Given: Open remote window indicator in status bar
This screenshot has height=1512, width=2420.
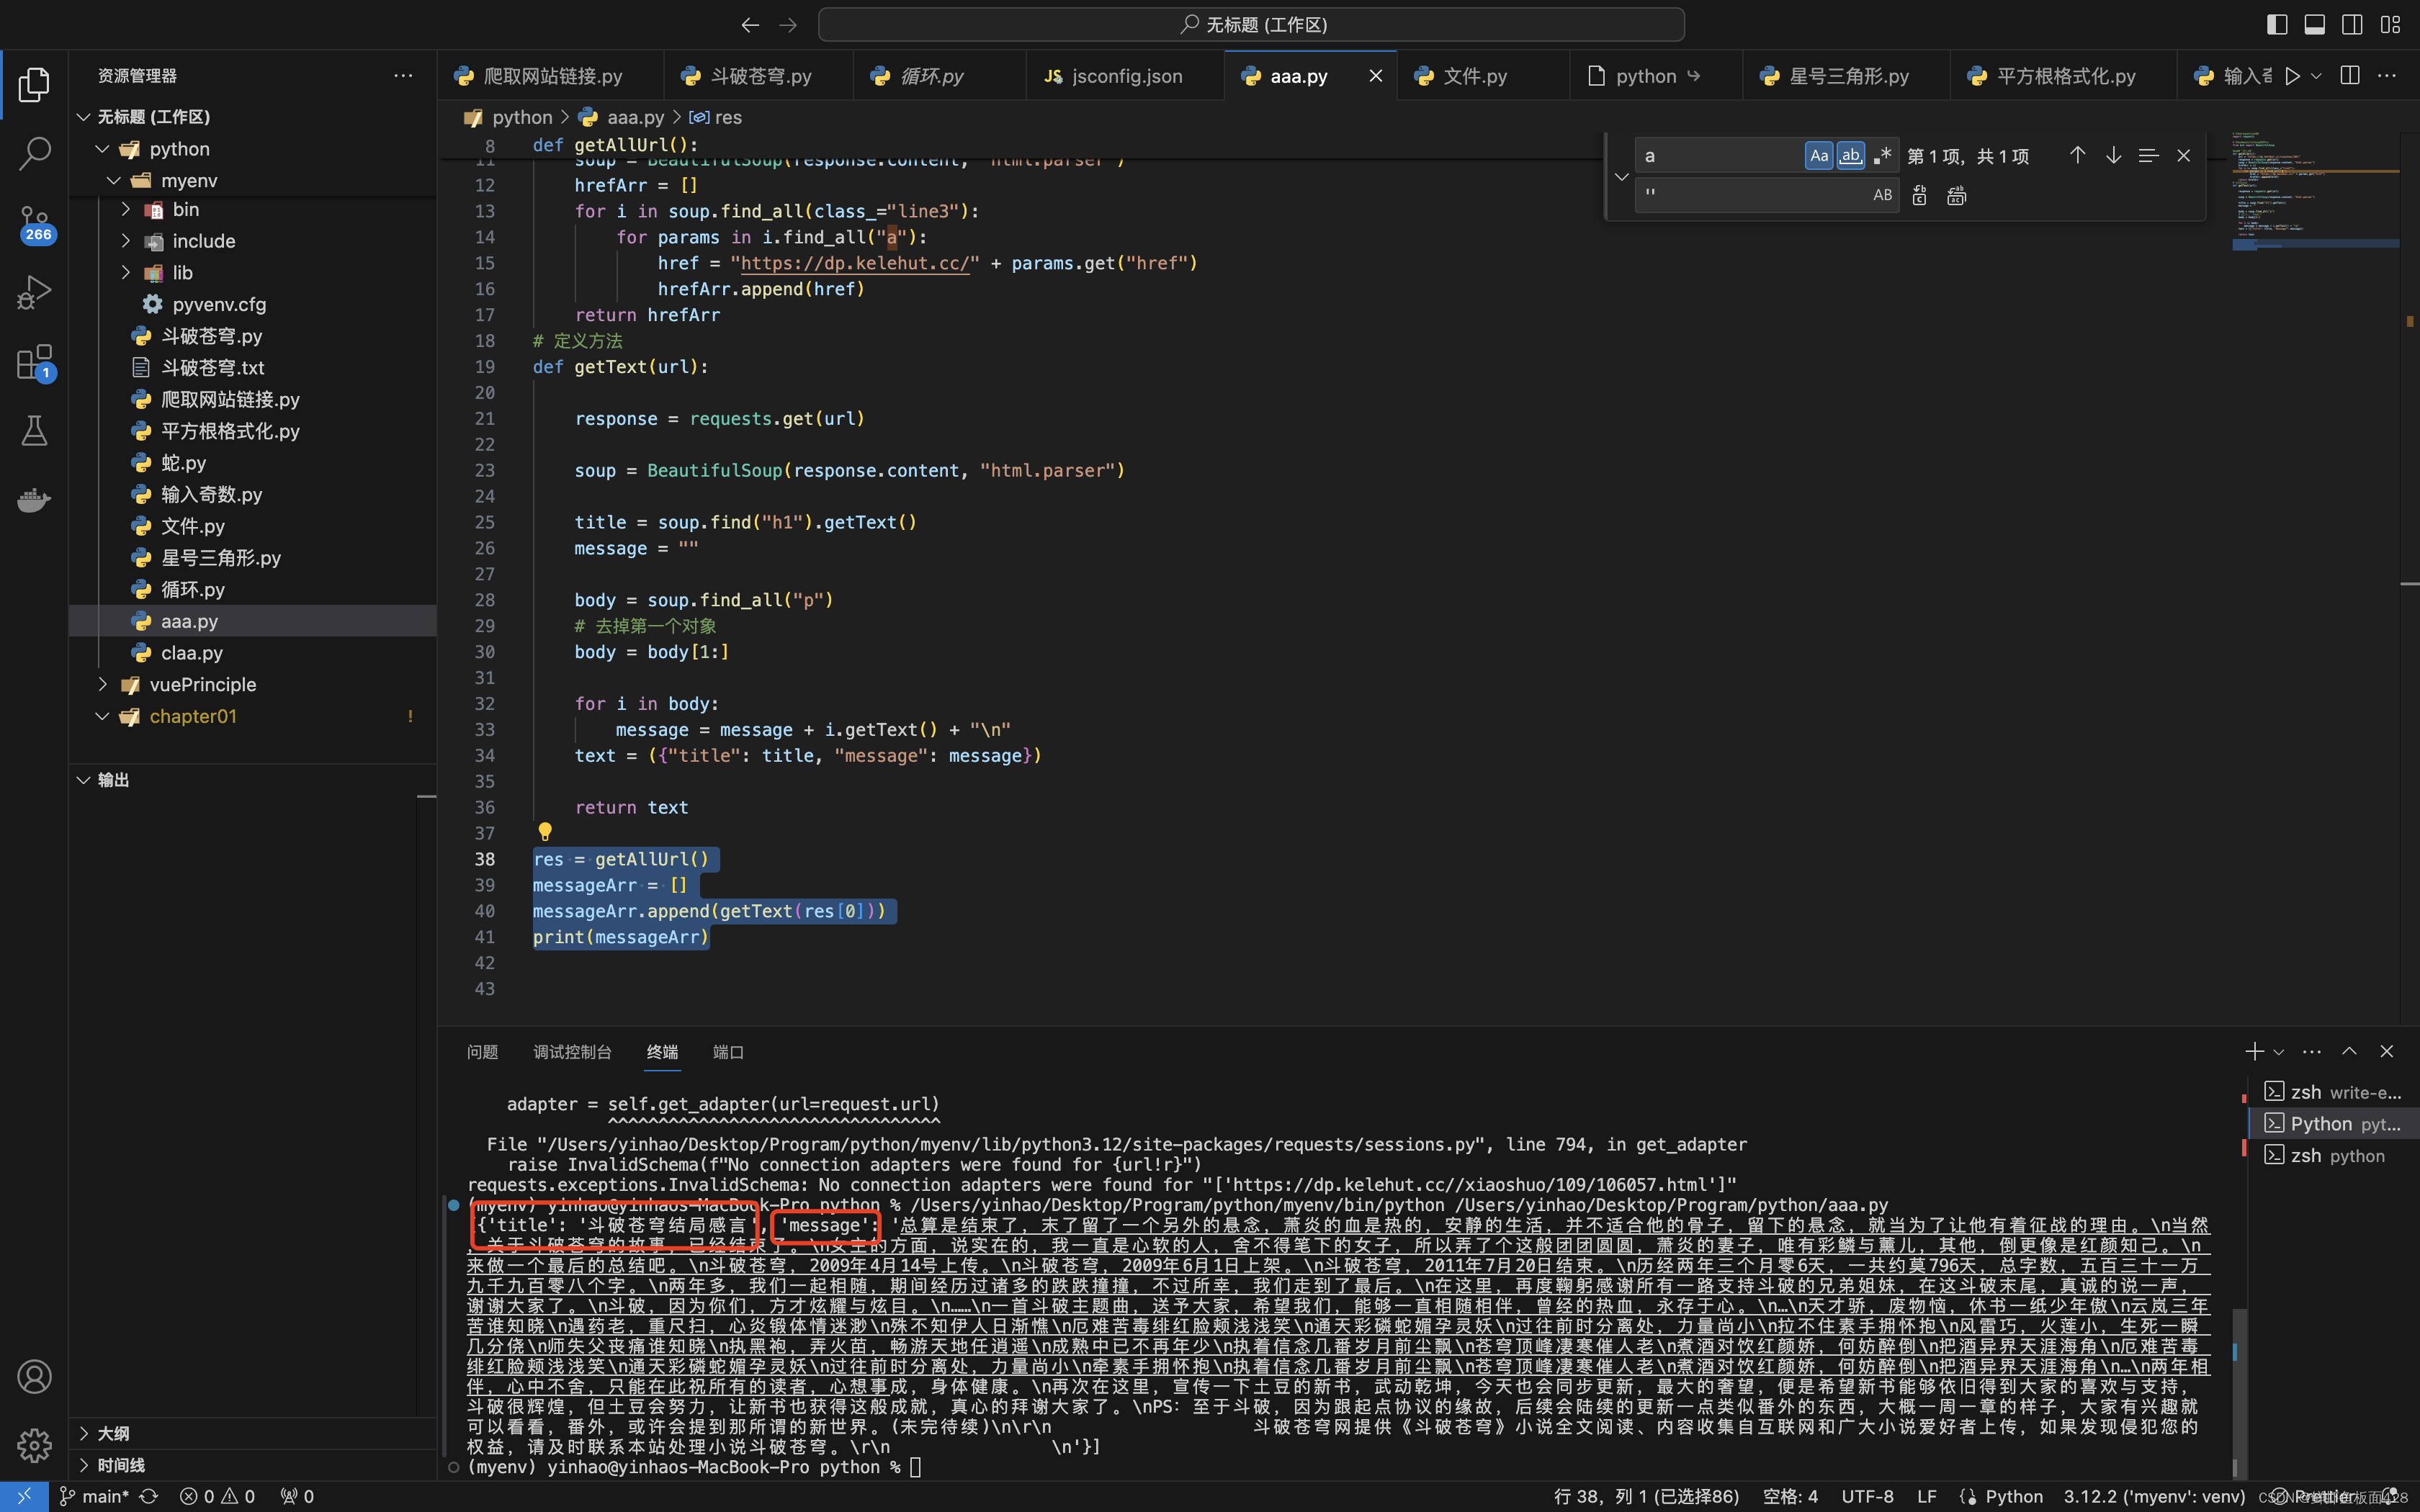Looking at the screenshot, I should (x=24, y=1496).
